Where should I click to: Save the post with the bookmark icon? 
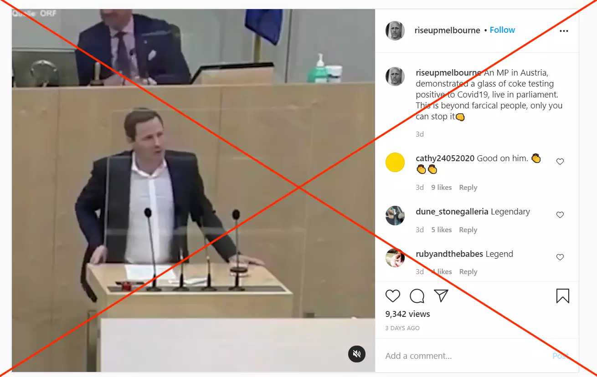click(563, 296)
